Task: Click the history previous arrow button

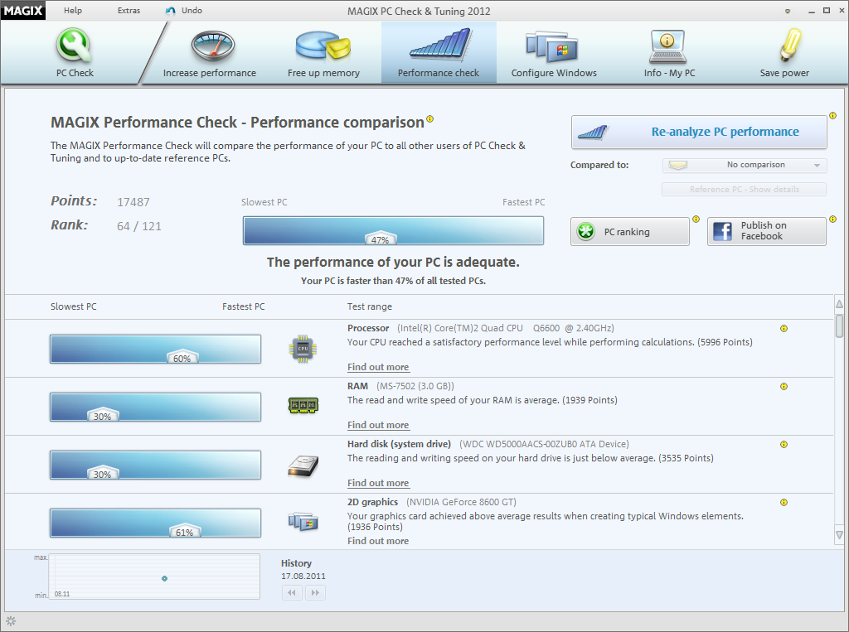Action: [292, 592]
